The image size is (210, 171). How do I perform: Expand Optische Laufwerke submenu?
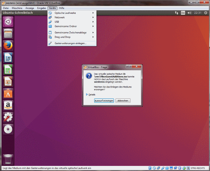[72, 13]
